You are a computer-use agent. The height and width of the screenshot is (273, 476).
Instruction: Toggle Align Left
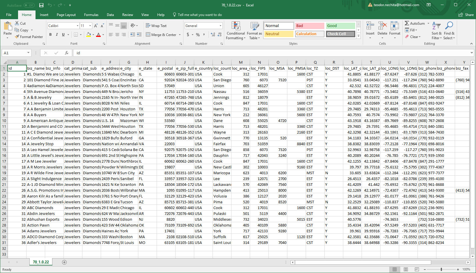click(111, 35)
